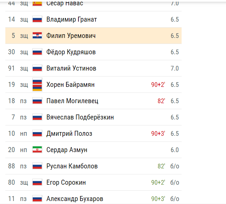Click the green 82' time for Камболов

tap(161, 166)
